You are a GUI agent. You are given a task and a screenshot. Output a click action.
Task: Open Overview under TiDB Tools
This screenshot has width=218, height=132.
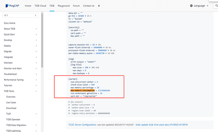pos(11,97)
